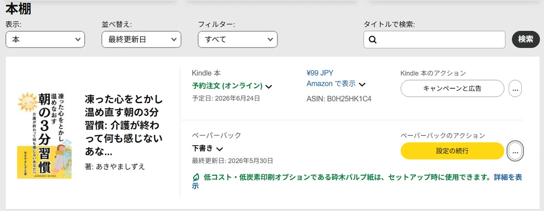The image size is (544, 211).
Task: Click the yellow 設定の続行 button
Action: coord(452,151)
